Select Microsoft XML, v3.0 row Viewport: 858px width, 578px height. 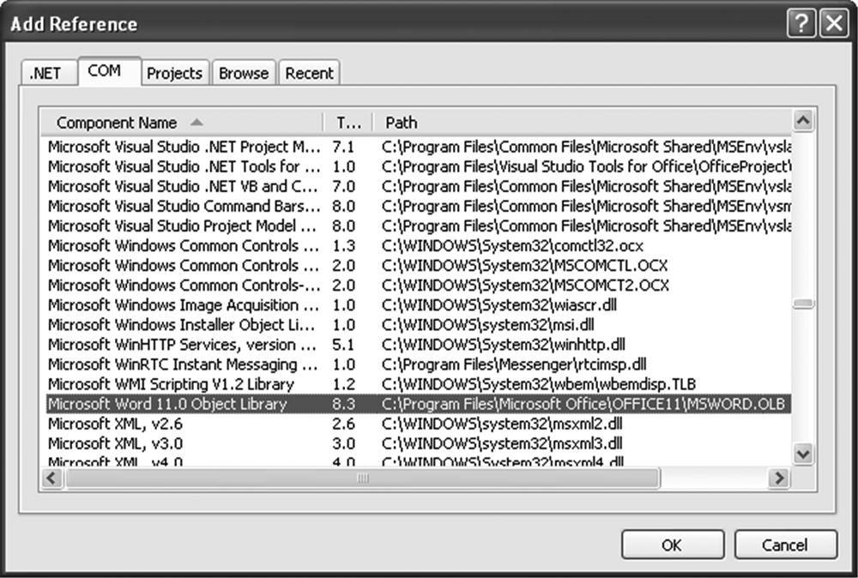pyautogui.click(x=419, y=443)
